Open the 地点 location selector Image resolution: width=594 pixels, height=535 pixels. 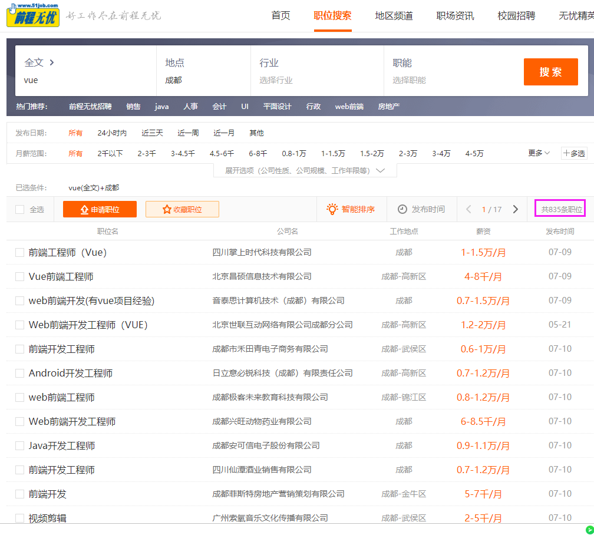pos(203,71)
